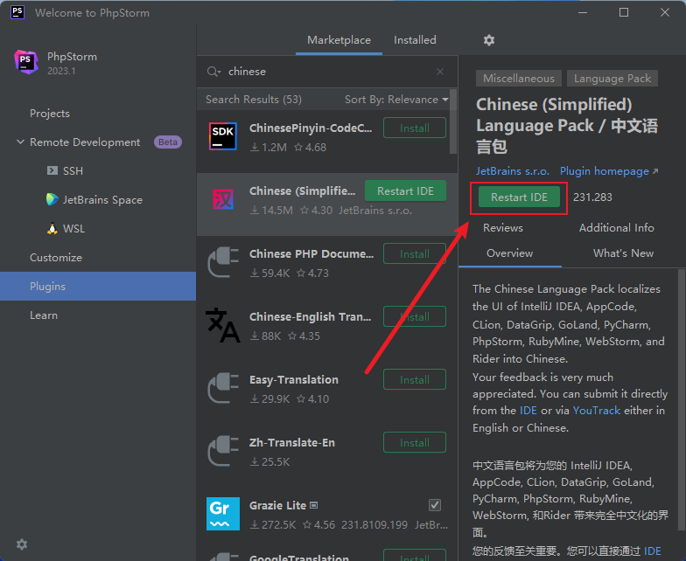
Task: Open the Plugin homepage link
Action: tap(609, 171)
